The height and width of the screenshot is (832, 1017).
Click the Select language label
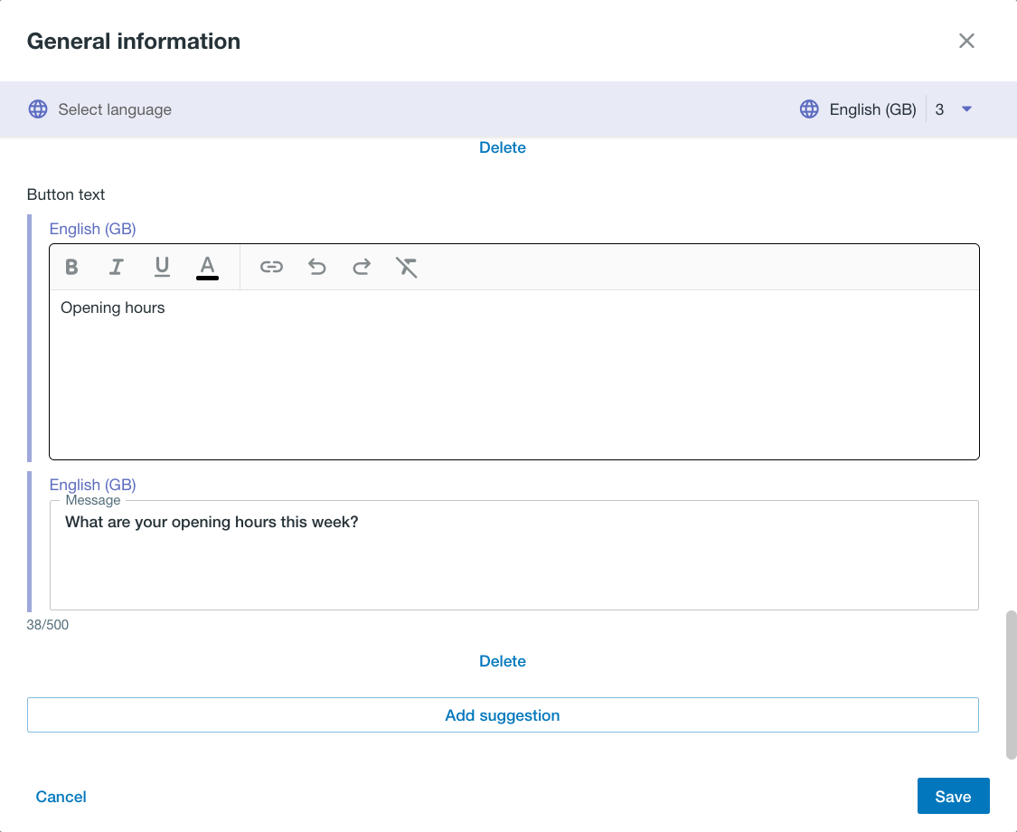115,109
